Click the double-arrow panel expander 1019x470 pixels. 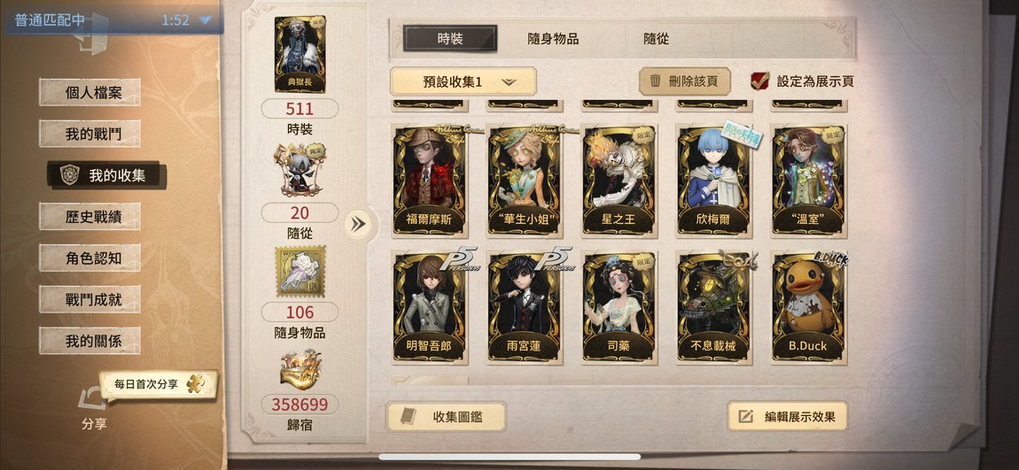coord(357,225)
